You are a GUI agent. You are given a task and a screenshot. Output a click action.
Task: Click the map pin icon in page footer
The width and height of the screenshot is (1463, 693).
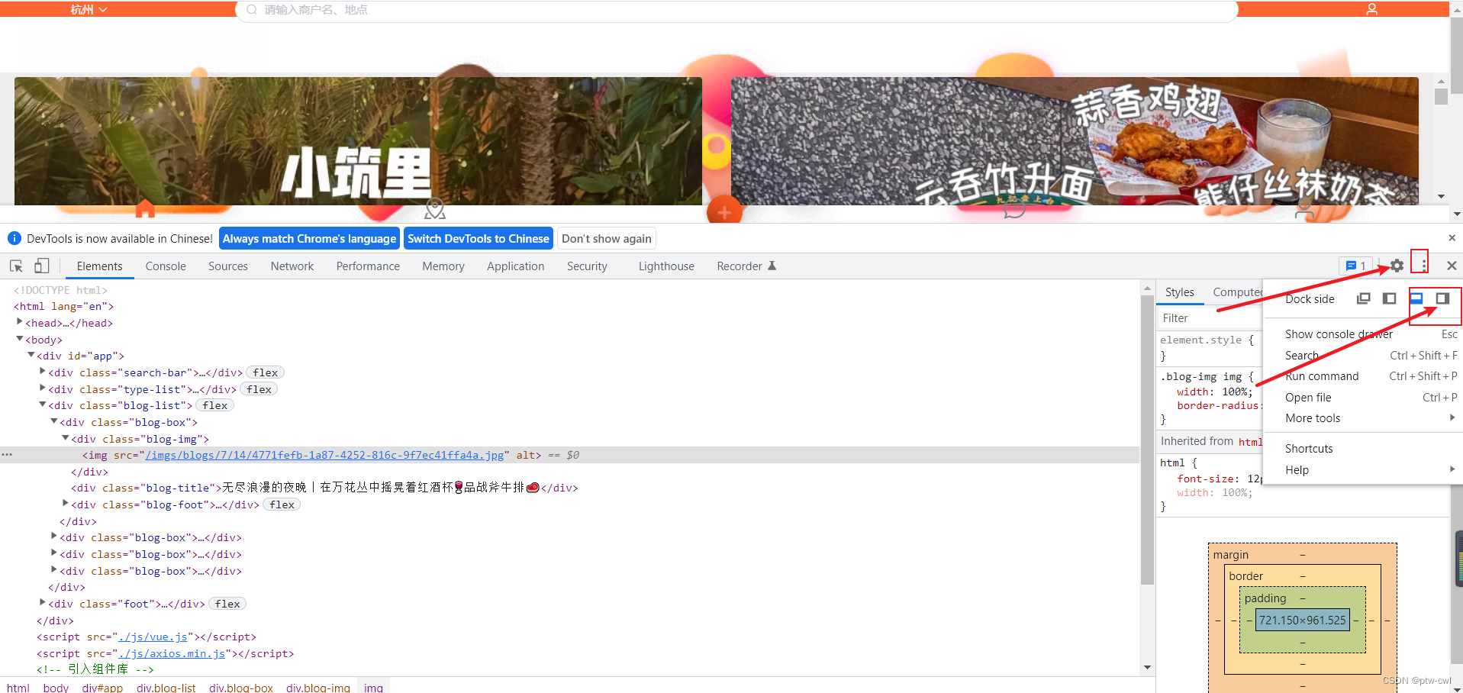435,208
